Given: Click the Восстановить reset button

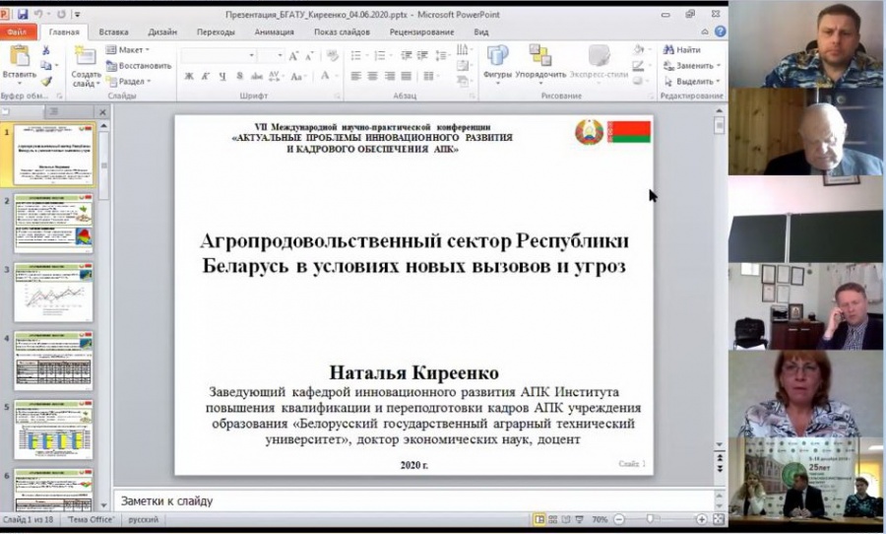Looking at the screenshot, I should pos(137,66).
